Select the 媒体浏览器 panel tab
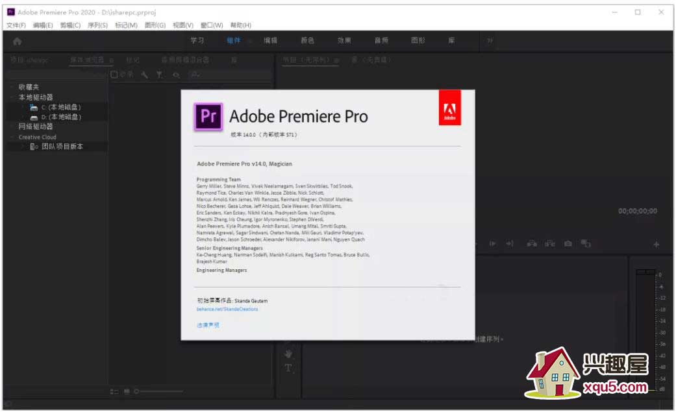The image size is (676, 412). 87,60
